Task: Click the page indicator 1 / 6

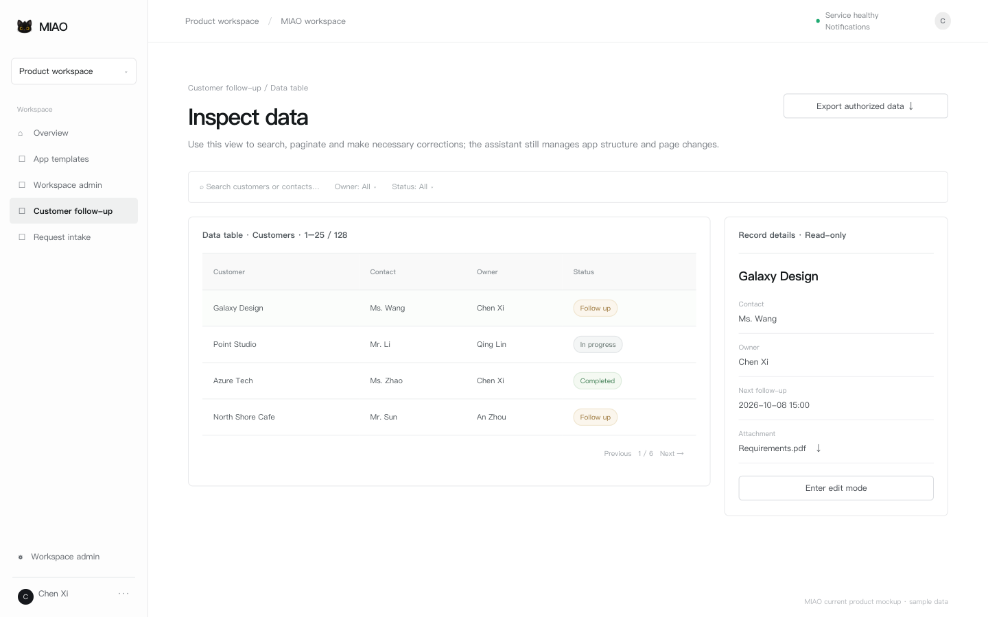Action: tap(646, 454)
